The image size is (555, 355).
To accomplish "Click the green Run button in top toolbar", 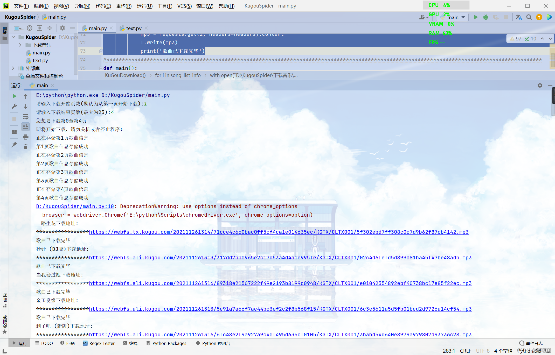I will [x=475, y=17].
